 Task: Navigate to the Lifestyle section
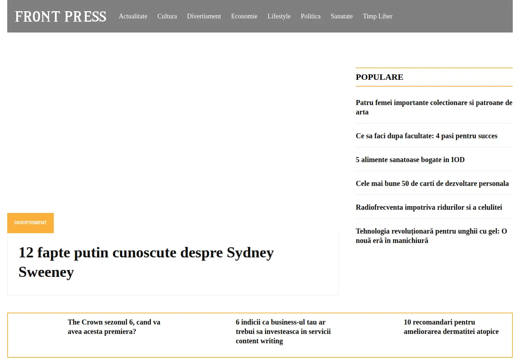coord(279,16)
